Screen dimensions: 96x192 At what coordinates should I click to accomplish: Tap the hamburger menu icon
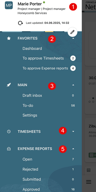(x=89, y=182)
